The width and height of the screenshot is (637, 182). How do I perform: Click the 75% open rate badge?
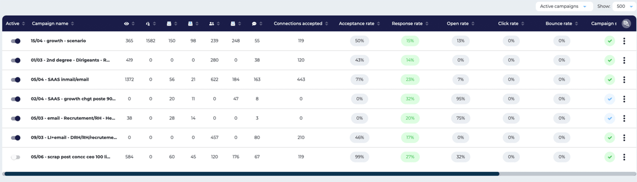[x=461, y=118]
